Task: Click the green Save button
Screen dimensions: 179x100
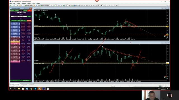Action: point(29,17)
